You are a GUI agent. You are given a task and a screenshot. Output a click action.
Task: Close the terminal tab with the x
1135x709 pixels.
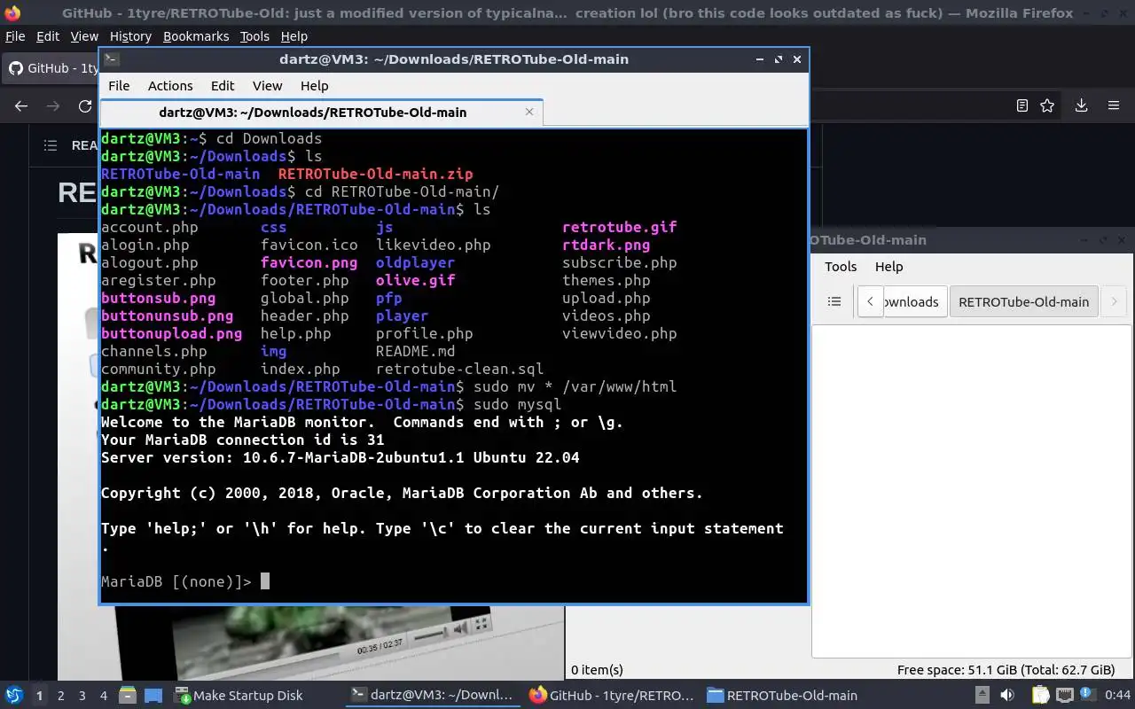(x=529, y=112)
